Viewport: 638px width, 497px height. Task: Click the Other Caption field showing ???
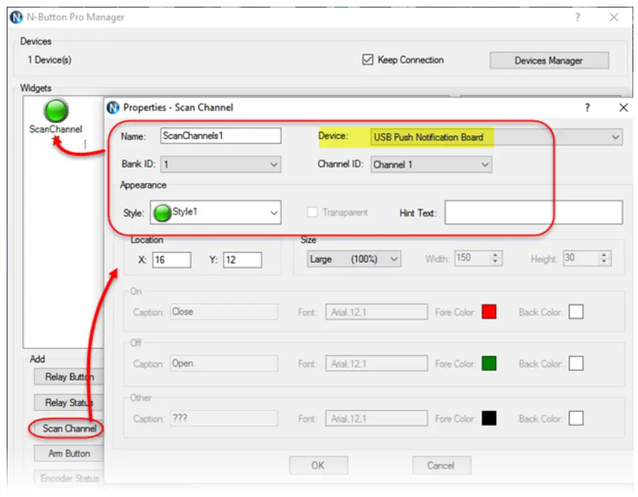tap(224, 418)
